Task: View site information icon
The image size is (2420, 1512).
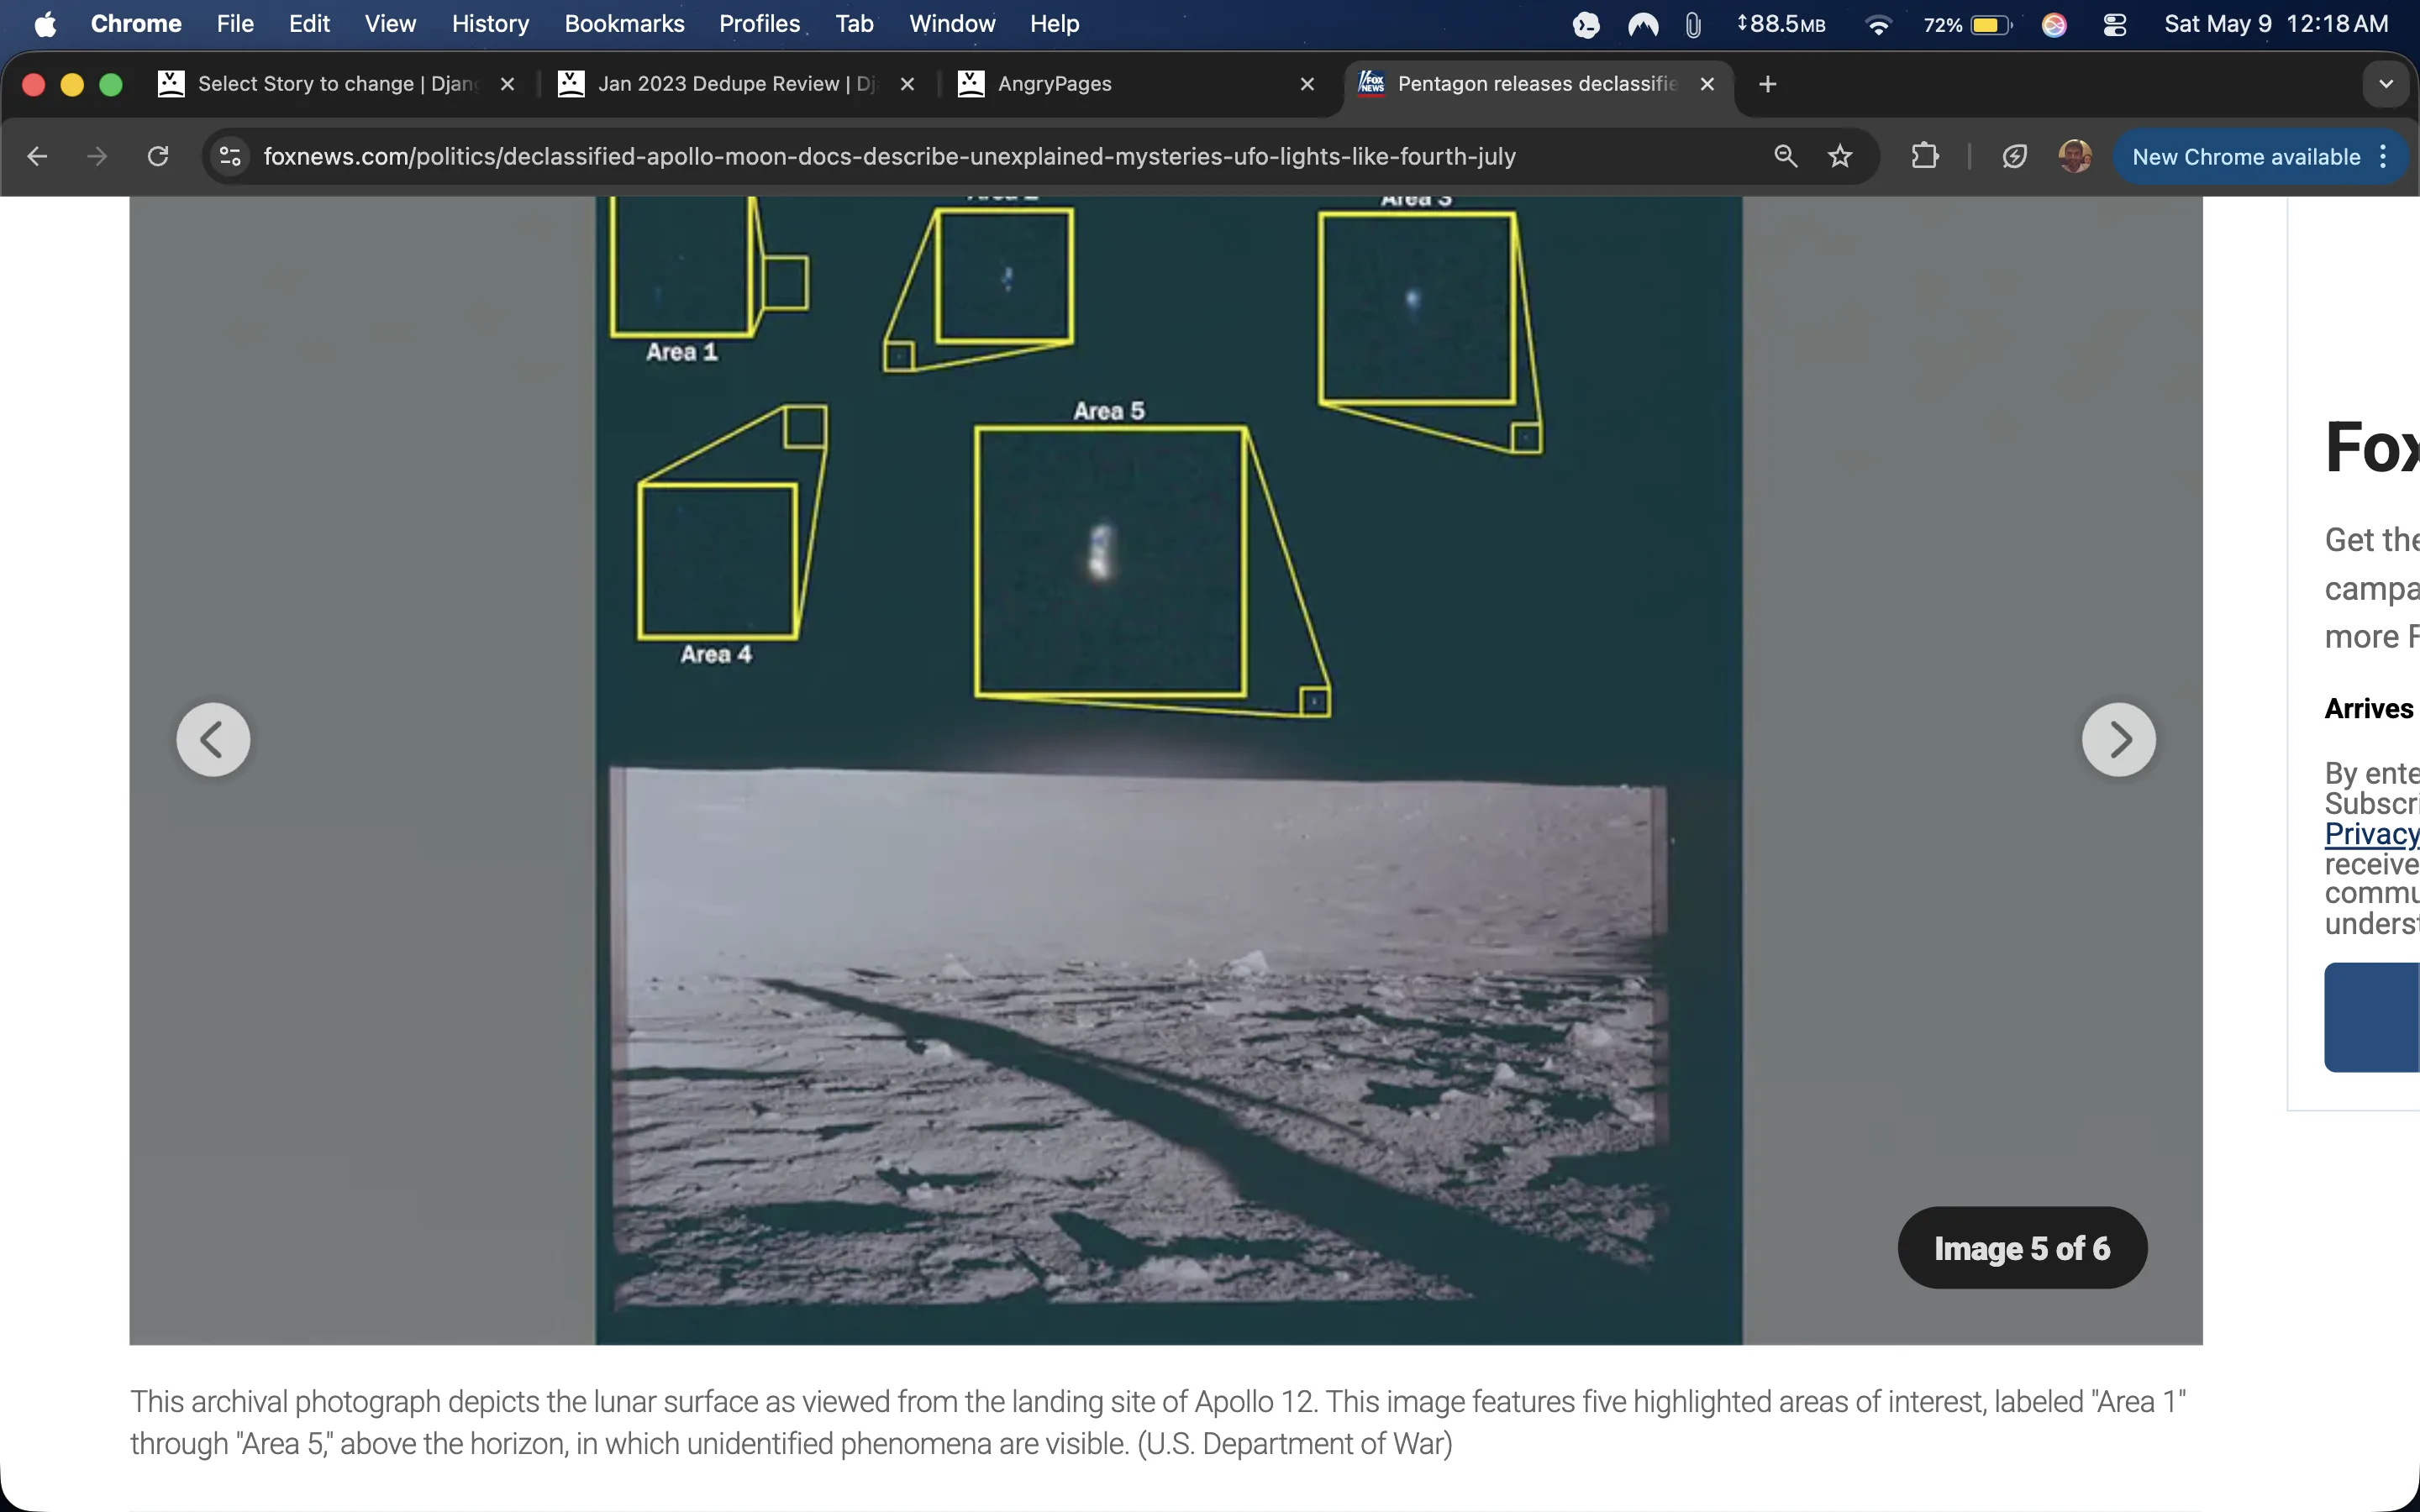Action: (230, 156)
